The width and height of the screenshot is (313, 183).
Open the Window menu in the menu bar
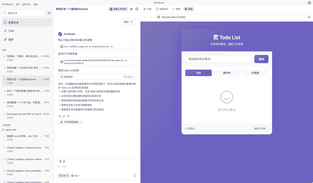26,4
